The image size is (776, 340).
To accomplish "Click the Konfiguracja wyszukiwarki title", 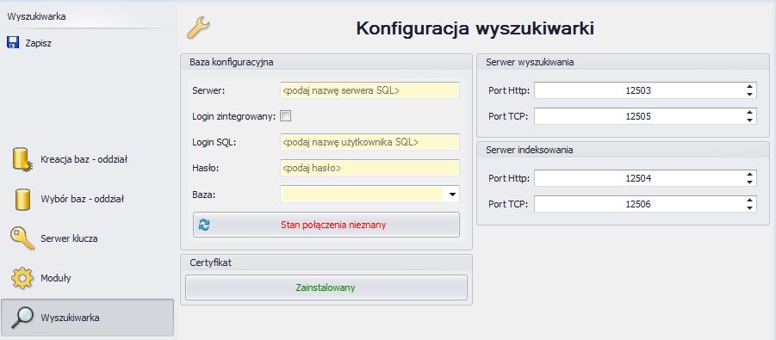I will [475, 28].
